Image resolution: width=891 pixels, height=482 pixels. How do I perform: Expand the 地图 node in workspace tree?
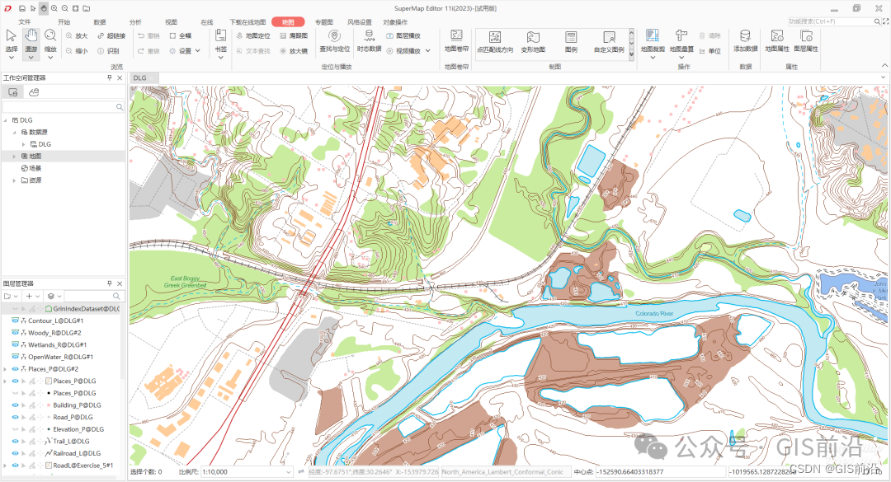(x=14, y=156)
